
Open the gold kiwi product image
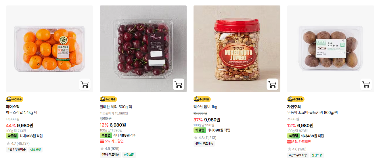pos(331,49)
